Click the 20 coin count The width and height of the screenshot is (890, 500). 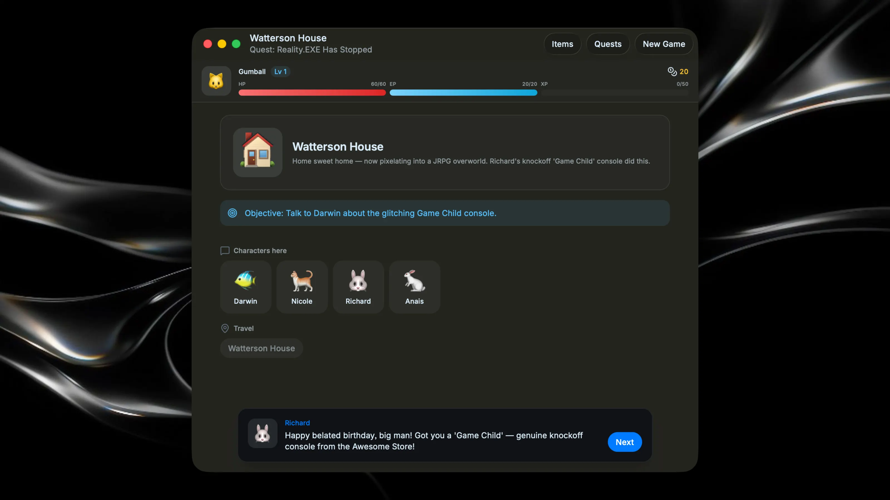click(684, 71)
